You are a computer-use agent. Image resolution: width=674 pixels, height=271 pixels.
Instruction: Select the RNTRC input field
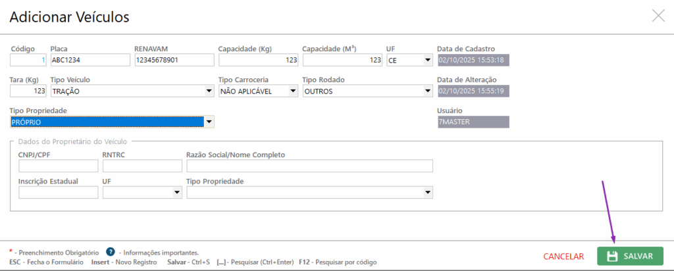(x=142, y=166)
